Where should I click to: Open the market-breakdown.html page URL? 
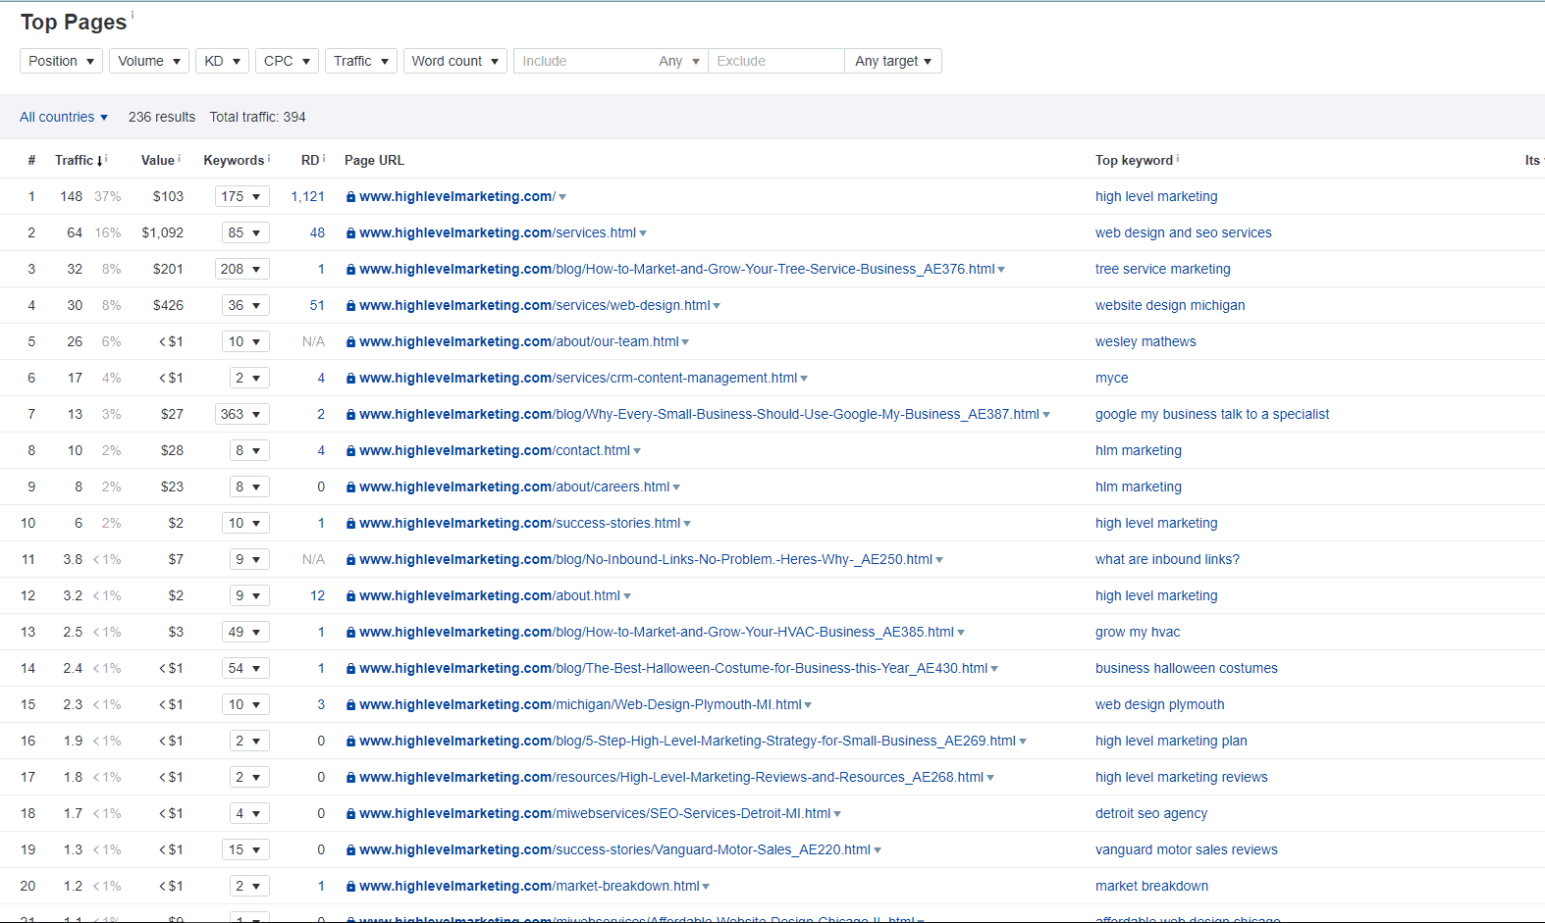click(x=529, y=886)
